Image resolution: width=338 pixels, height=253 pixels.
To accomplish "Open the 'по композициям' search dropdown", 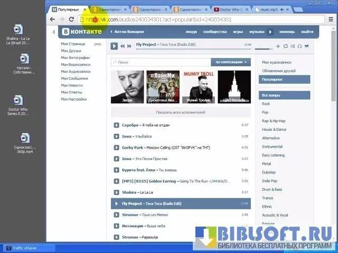I will click(230, 62).
